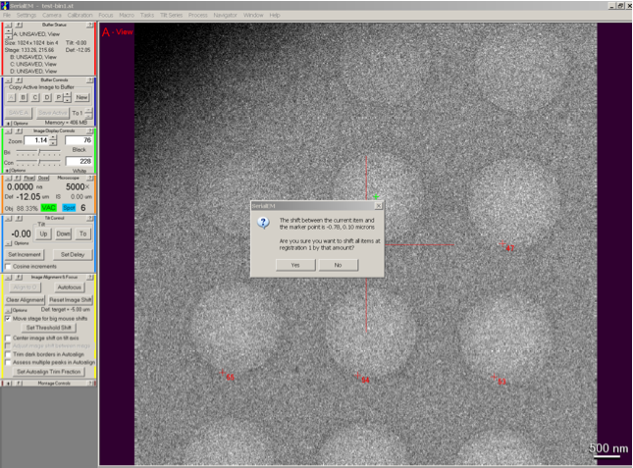Click the Yes button in the dialog
The width and height of the screenshot is (633, 468).
295,265
